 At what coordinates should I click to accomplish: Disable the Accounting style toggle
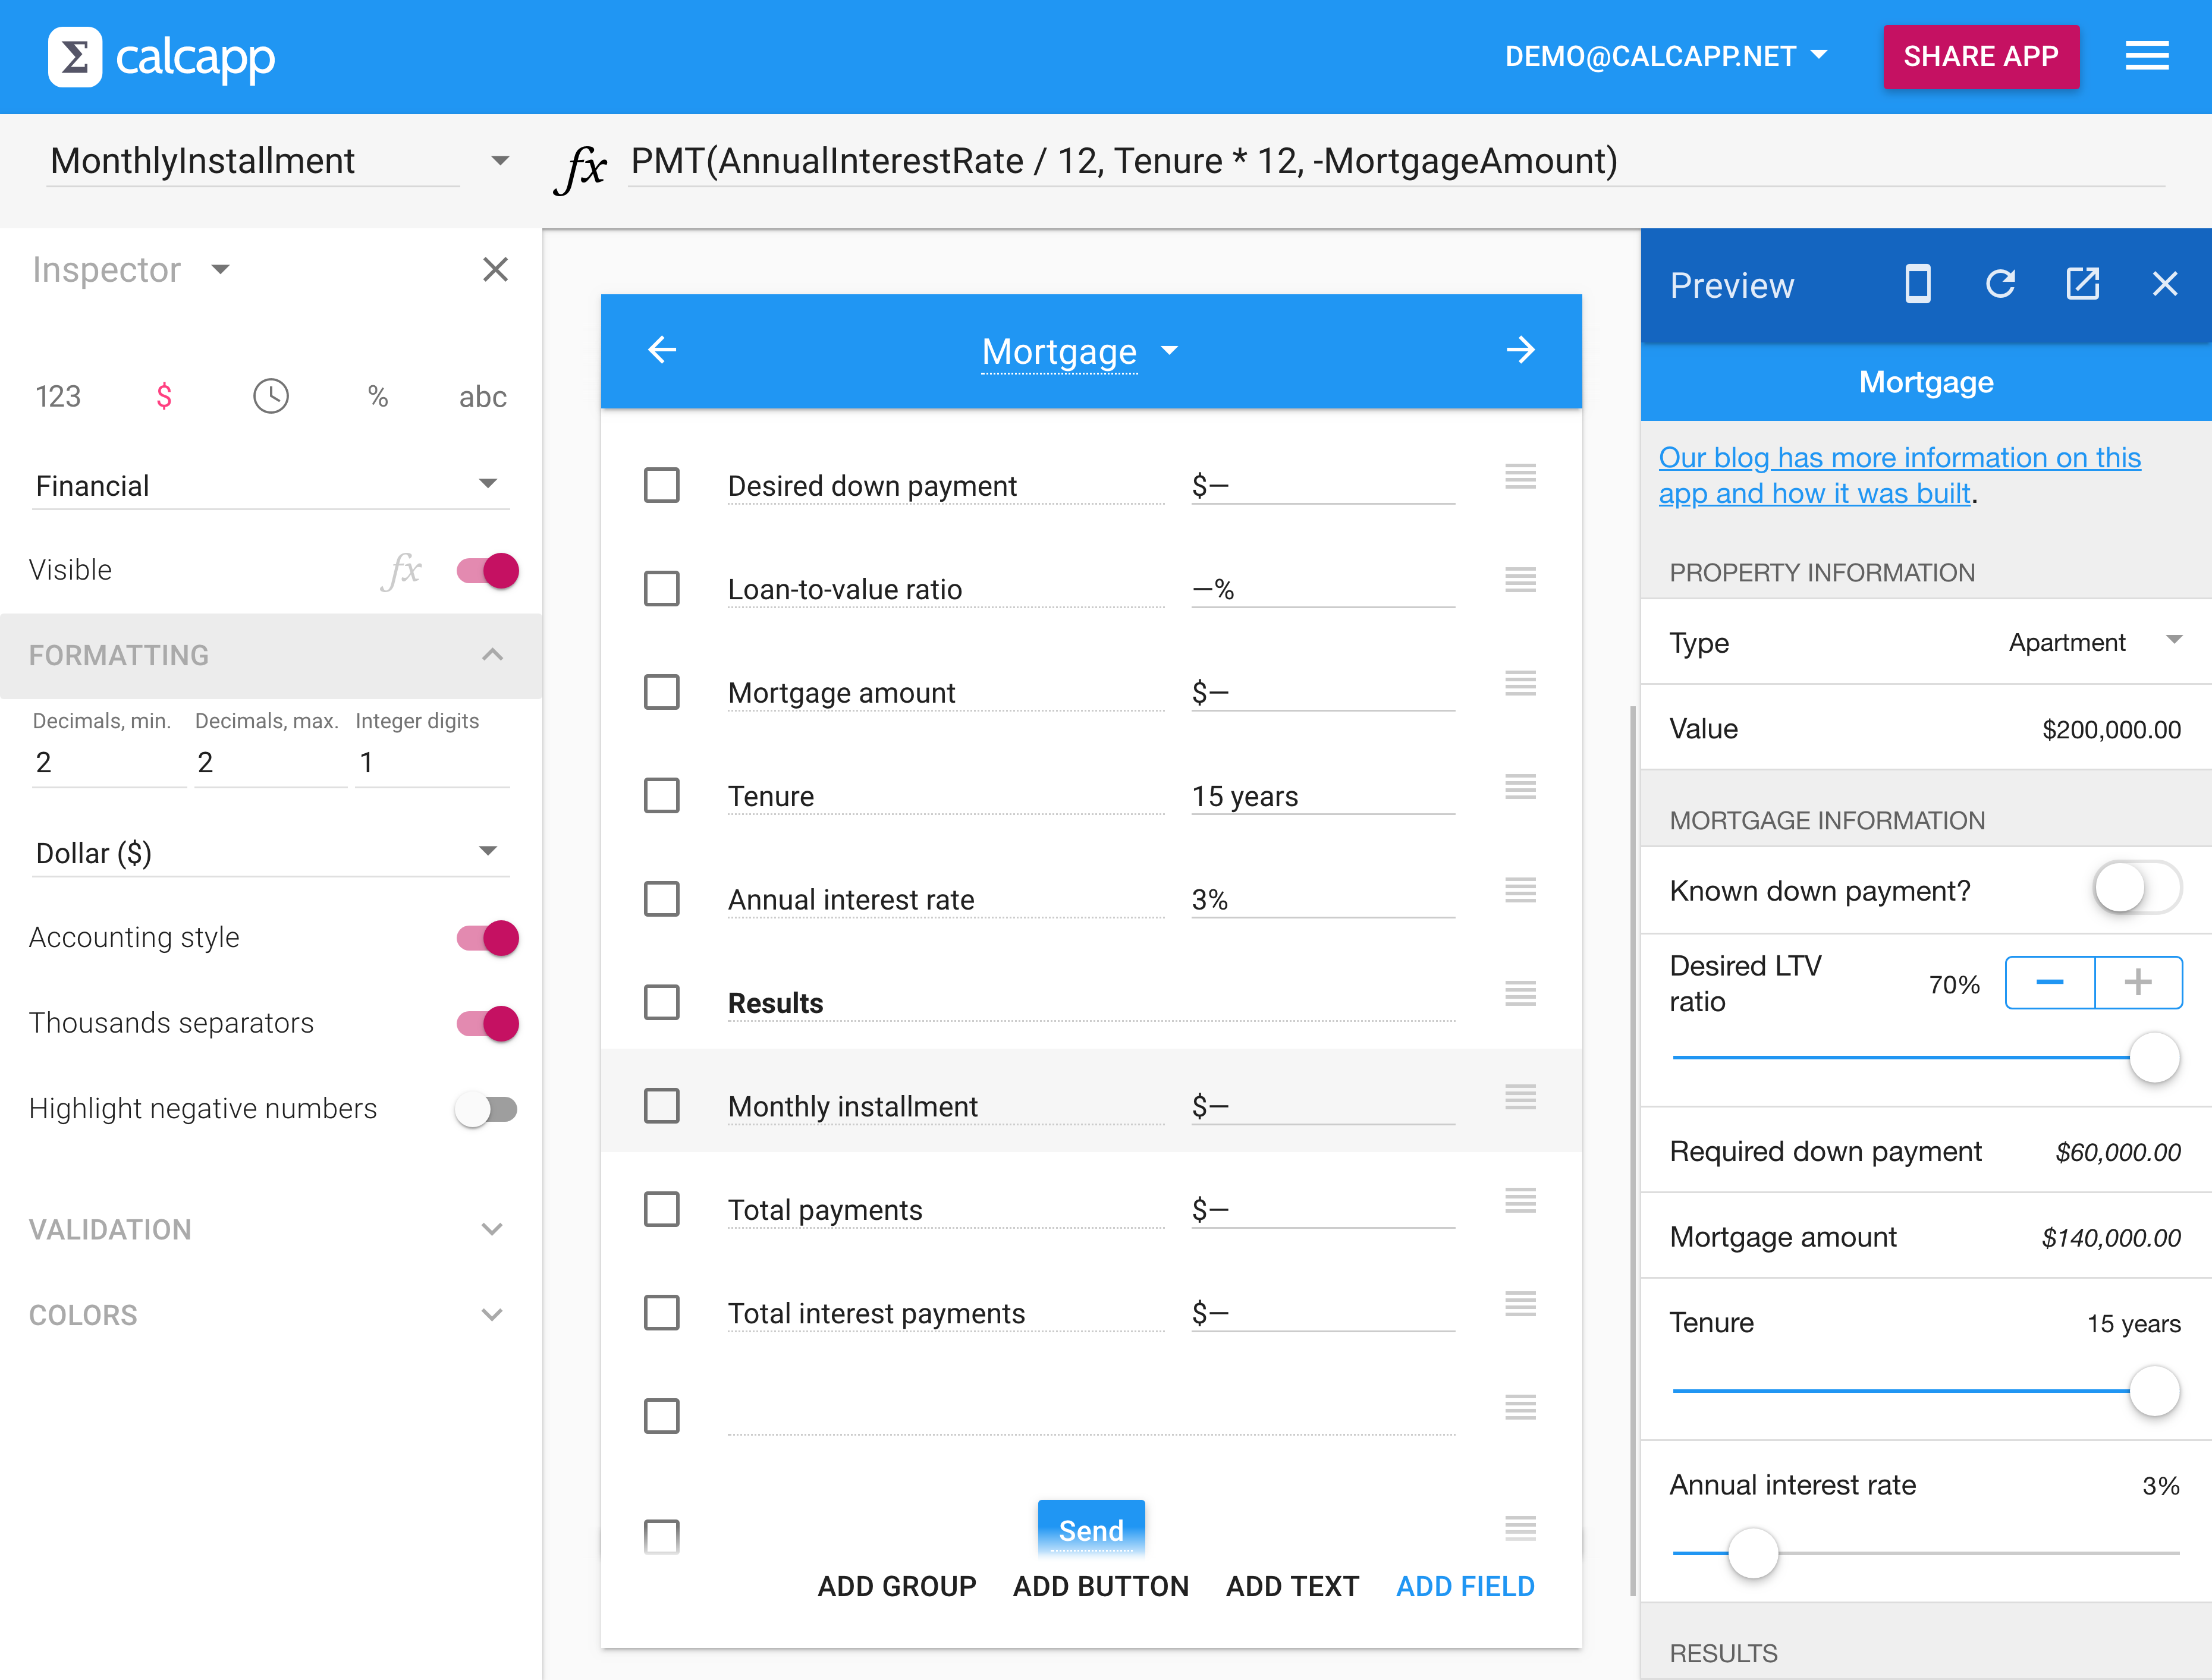coord(488,938)
